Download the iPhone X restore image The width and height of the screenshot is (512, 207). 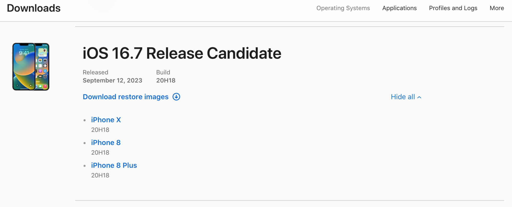pyautogui.click(x=106, y=120)
